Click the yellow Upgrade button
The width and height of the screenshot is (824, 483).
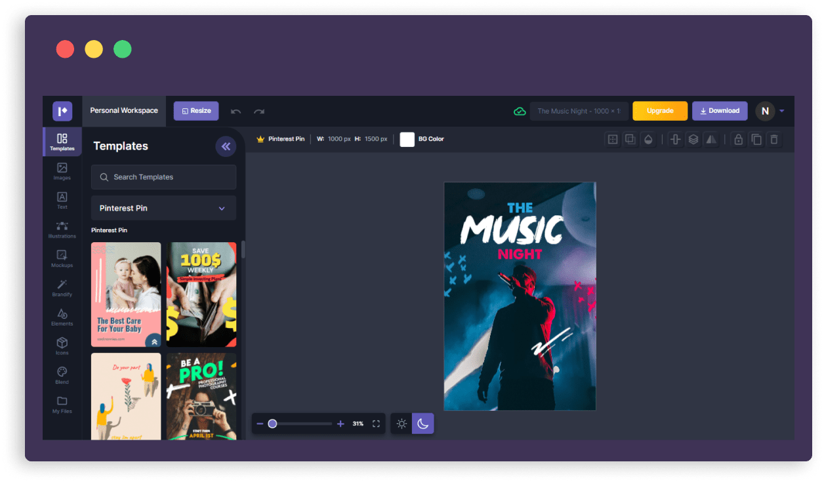click(x=659, y=111)
